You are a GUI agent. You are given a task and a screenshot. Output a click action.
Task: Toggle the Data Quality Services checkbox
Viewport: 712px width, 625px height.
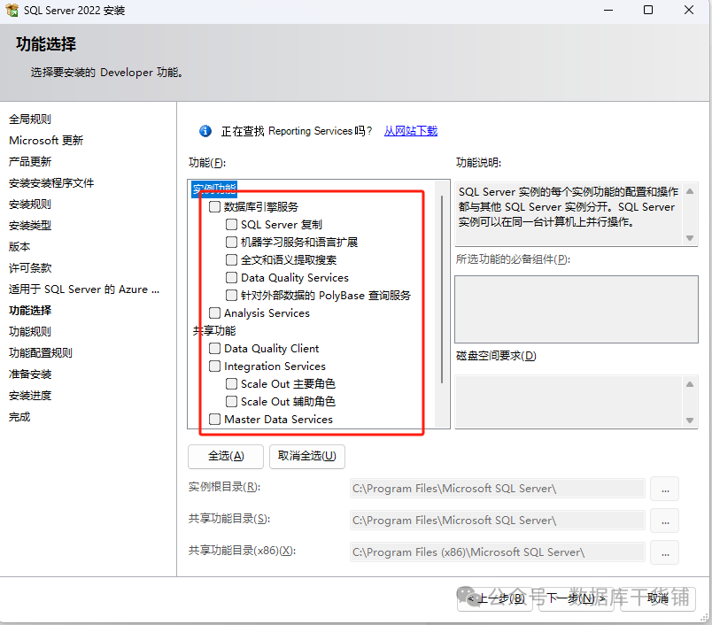(232, 278)
